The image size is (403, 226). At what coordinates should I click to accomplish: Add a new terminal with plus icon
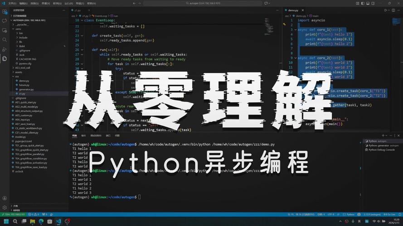(383, 135)
